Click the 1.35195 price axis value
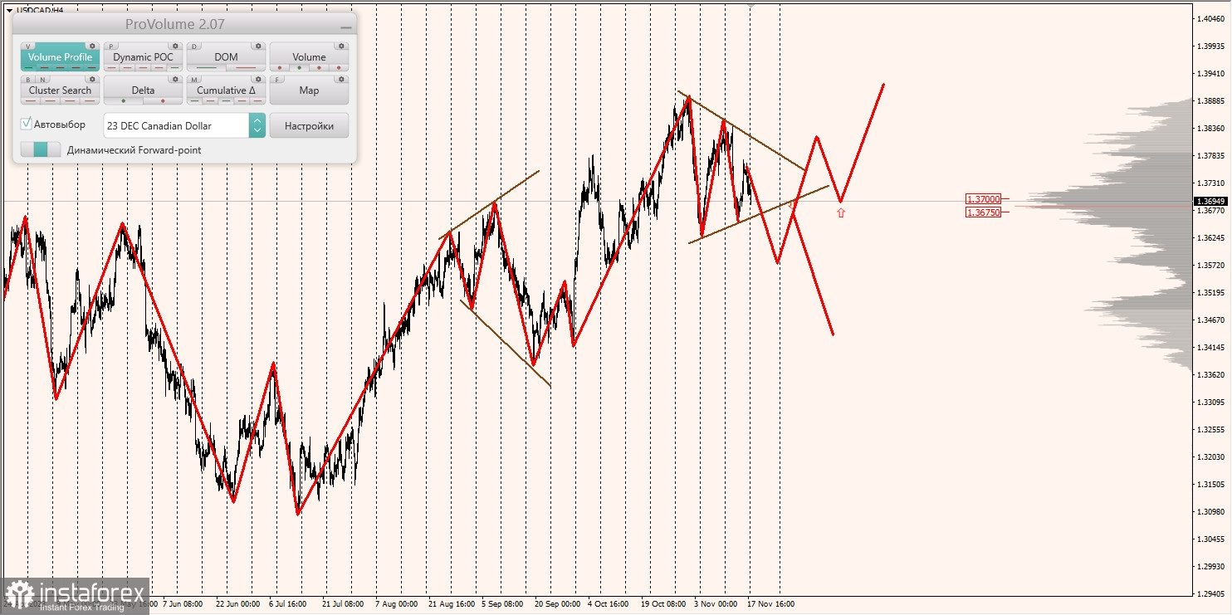This screenshot has height=615, width=1232. point(1210,293)
